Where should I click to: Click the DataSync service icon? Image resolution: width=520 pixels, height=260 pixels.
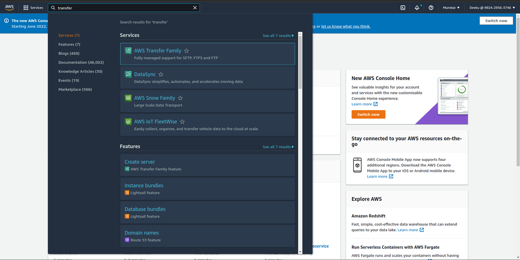(x=128, y=74)
